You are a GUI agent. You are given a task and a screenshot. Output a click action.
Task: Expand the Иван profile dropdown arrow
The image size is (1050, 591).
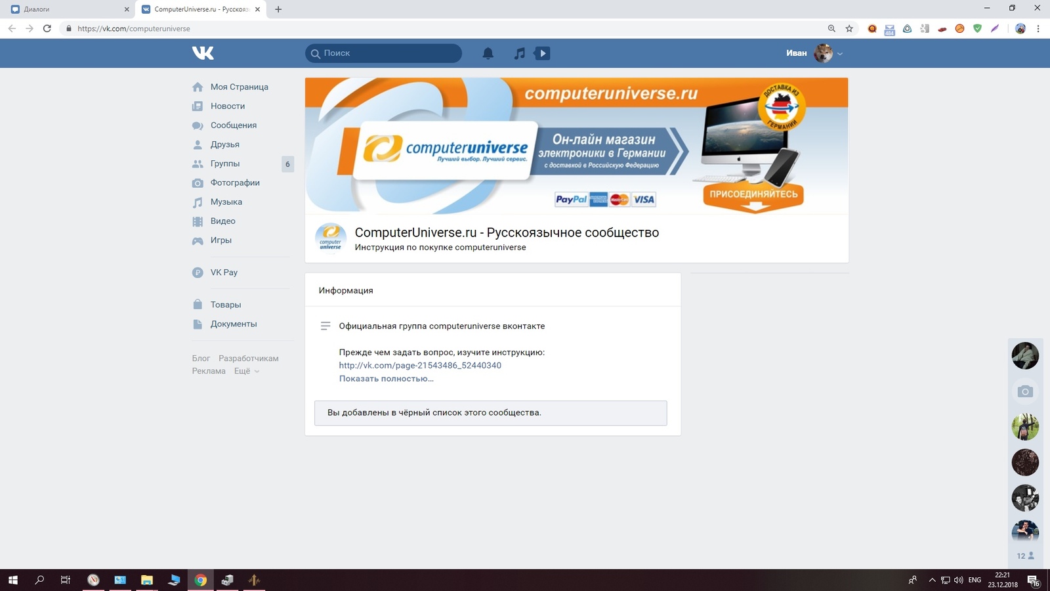pyautogui.click(x=840, y=54)
